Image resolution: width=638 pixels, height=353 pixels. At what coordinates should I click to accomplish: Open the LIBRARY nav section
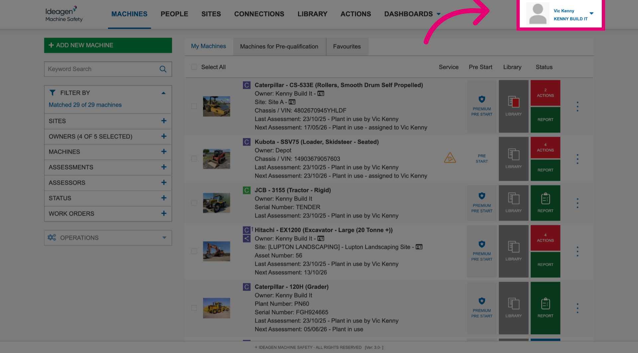click(x=312, y=14)
